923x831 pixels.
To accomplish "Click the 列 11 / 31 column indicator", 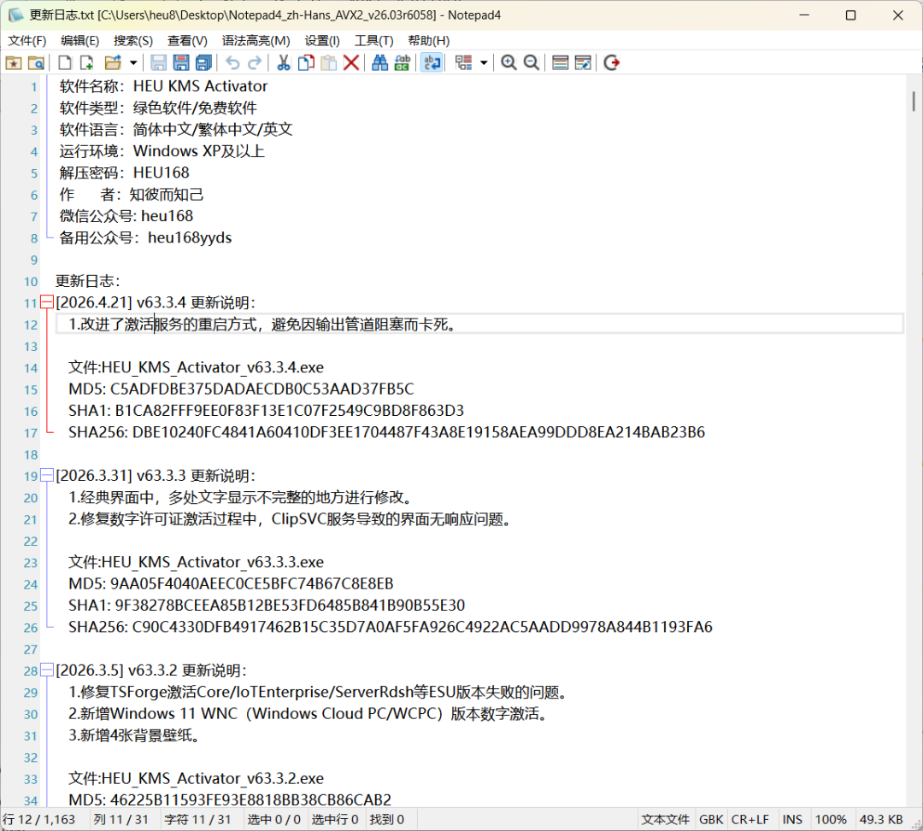I will (121, 819).
